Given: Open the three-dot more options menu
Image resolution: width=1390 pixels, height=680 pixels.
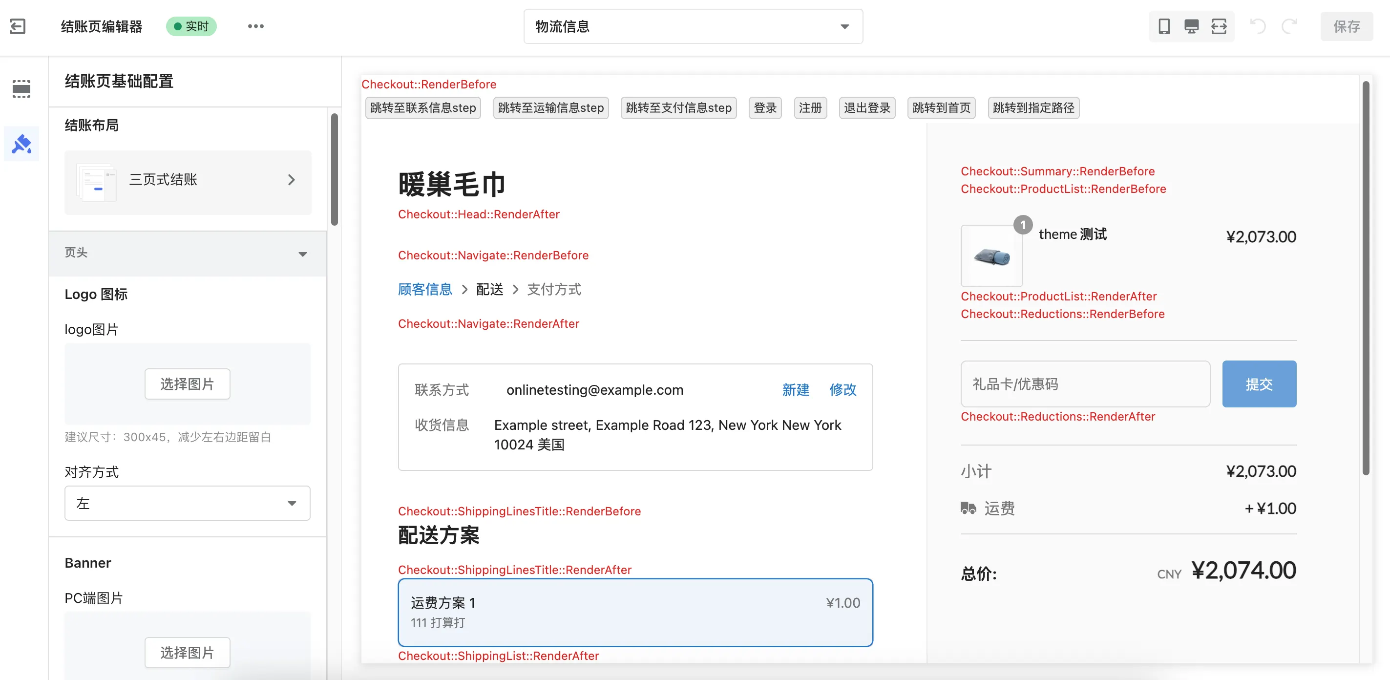Looking at the screenshot, I should click(256, 26).
